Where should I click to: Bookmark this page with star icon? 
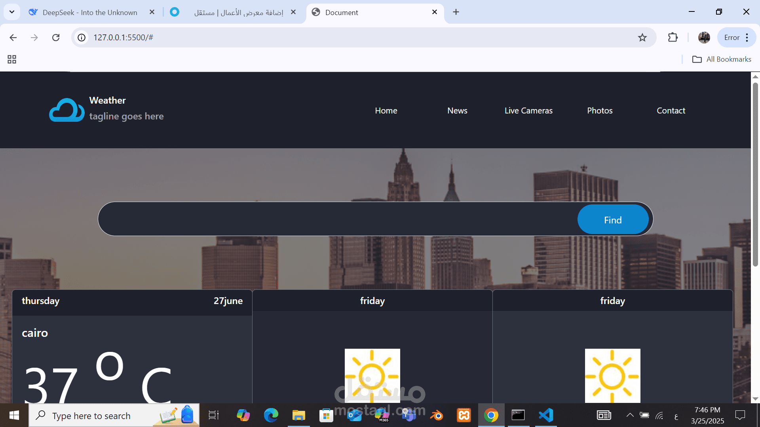click(642, 38)
